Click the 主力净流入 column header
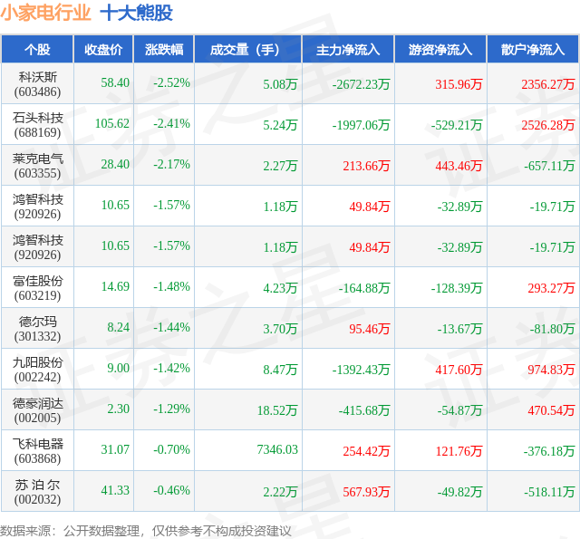580x539 pixels. pyautogui.click(x=348, y=49)
